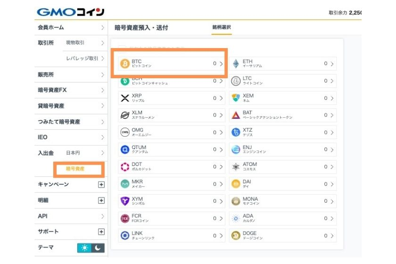Click the 暗号資産預入・送付 page heading
The width and height of the screenshot is (396, 264).
click(141, 27)
